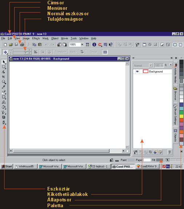Pick the yellow swatch from the palette

tap(181, 116)
